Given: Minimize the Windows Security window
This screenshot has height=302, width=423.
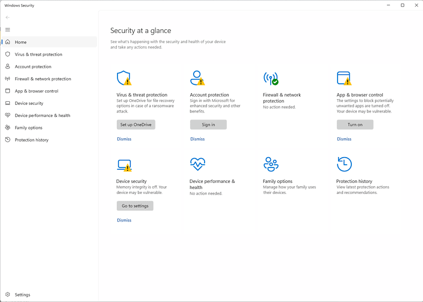Looking at the screenshot, I should click(388, 5).
